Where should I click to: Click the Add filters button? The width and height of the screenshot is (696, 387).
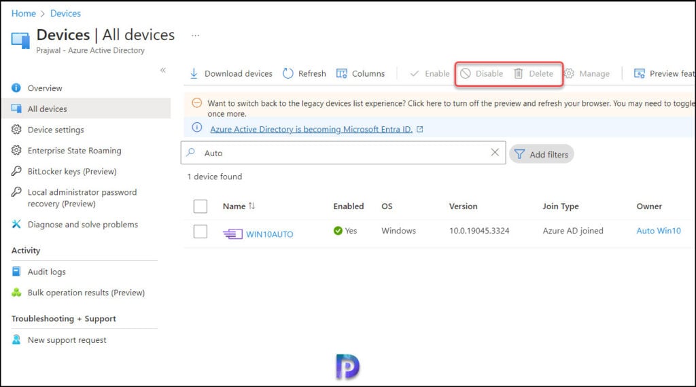coord(542,154)
